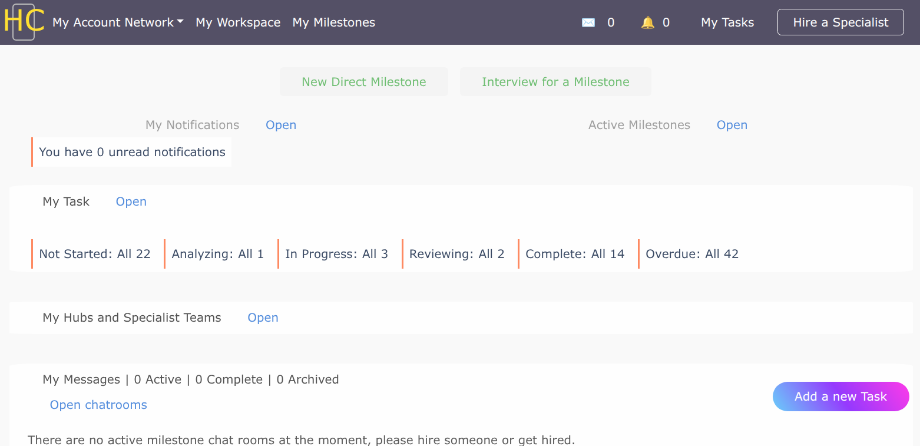Open My Milestones in navbar
The width and height of the screenshot is (920, 446).
(333, 22)
